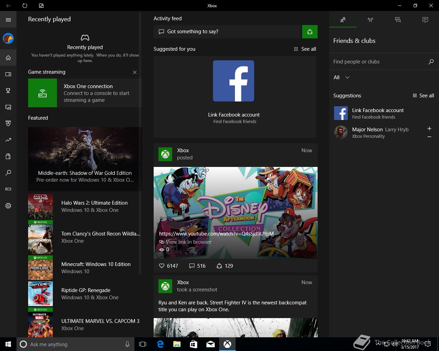Open Task View on taskbar
Screen dimensions: 439x351
point(143,344)
